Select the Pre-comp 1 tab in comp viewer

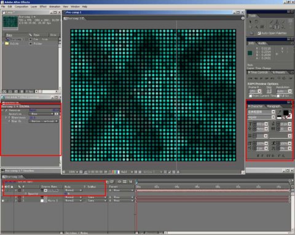coord(74,18)
